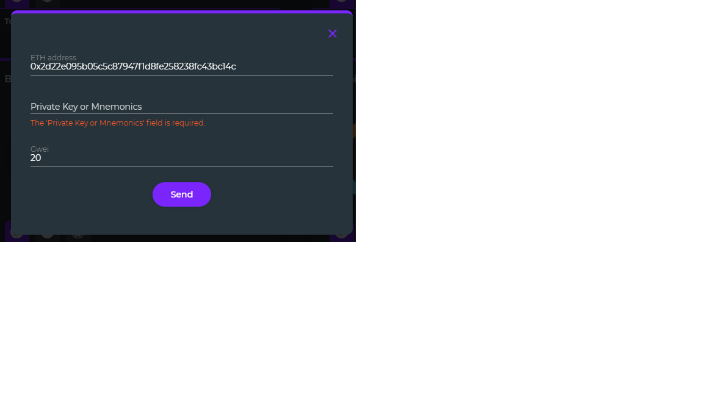Click the Gwei value 20
This screenshot has height=395, width=703.
pos(36,158)
